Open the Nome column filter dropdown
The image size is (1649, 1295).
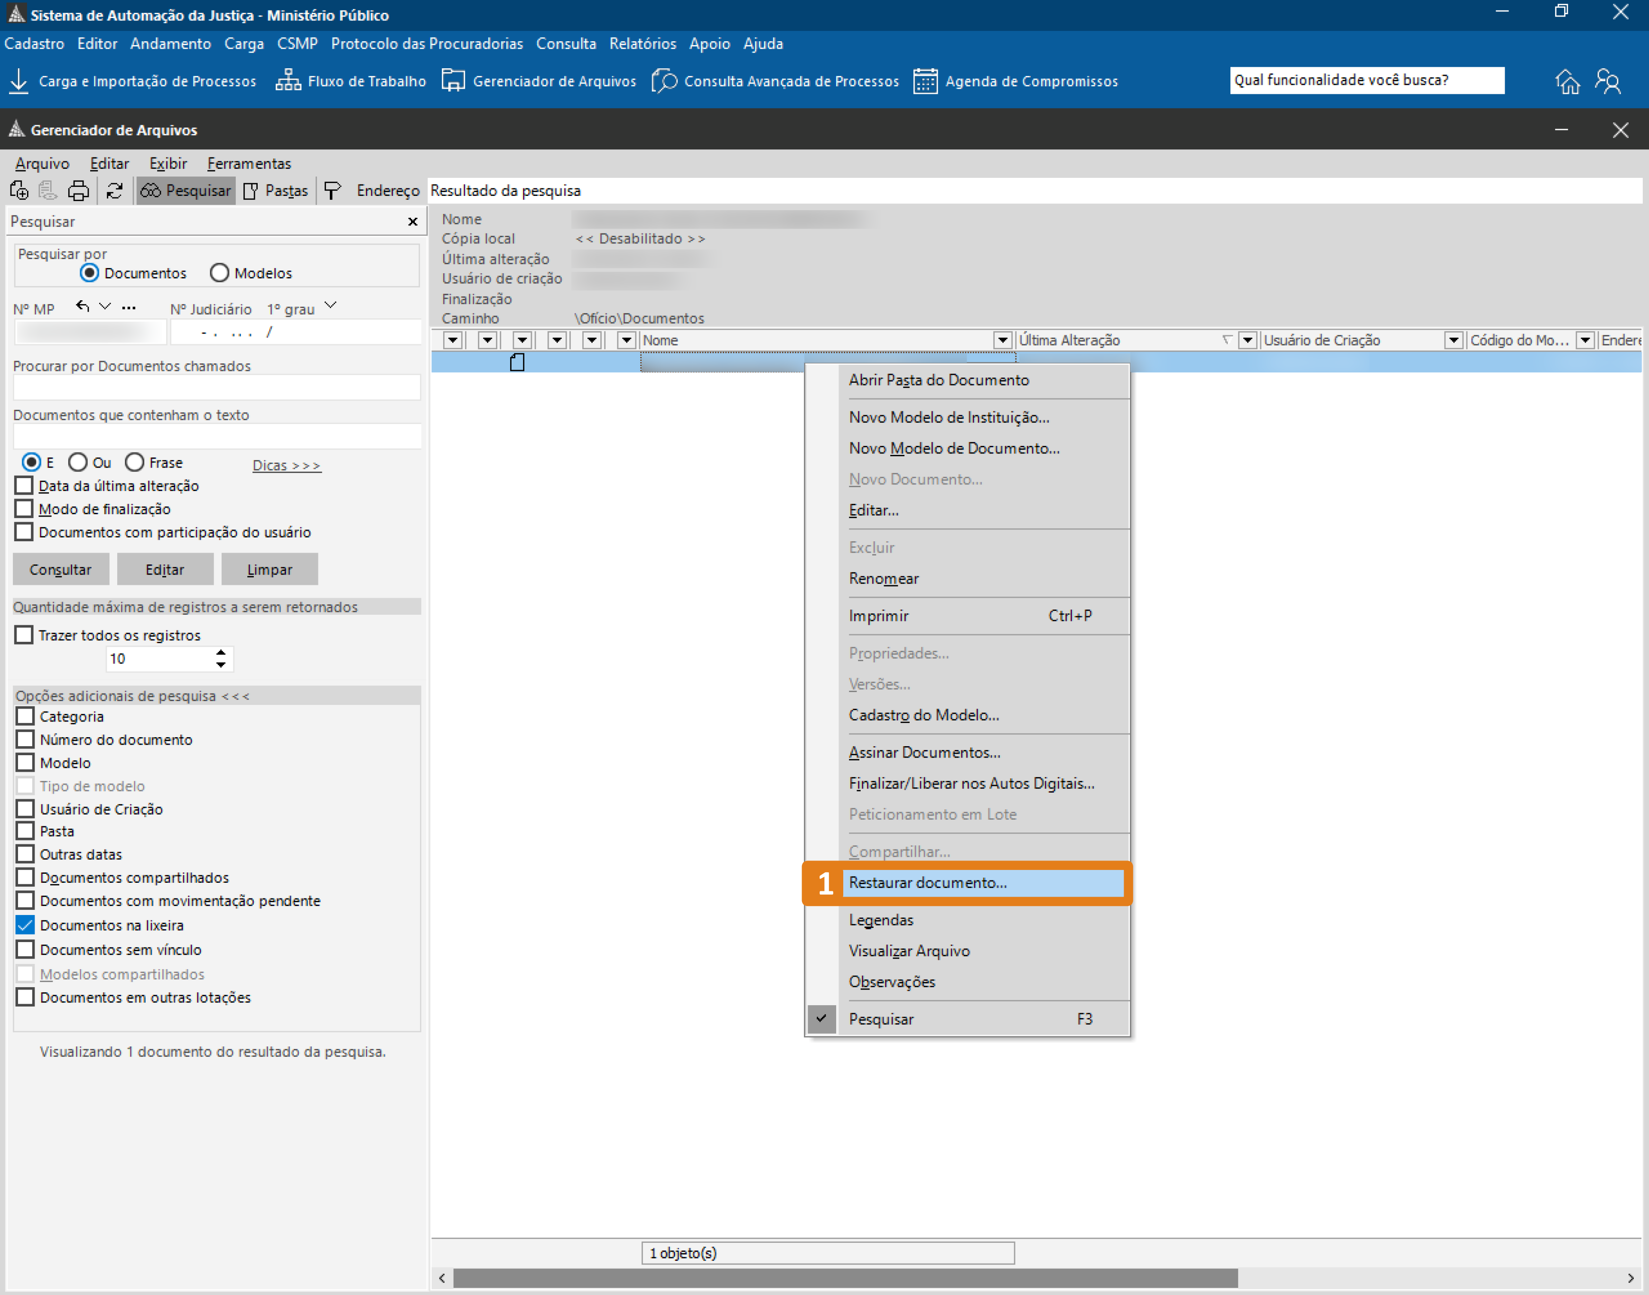coord(1003,341)
